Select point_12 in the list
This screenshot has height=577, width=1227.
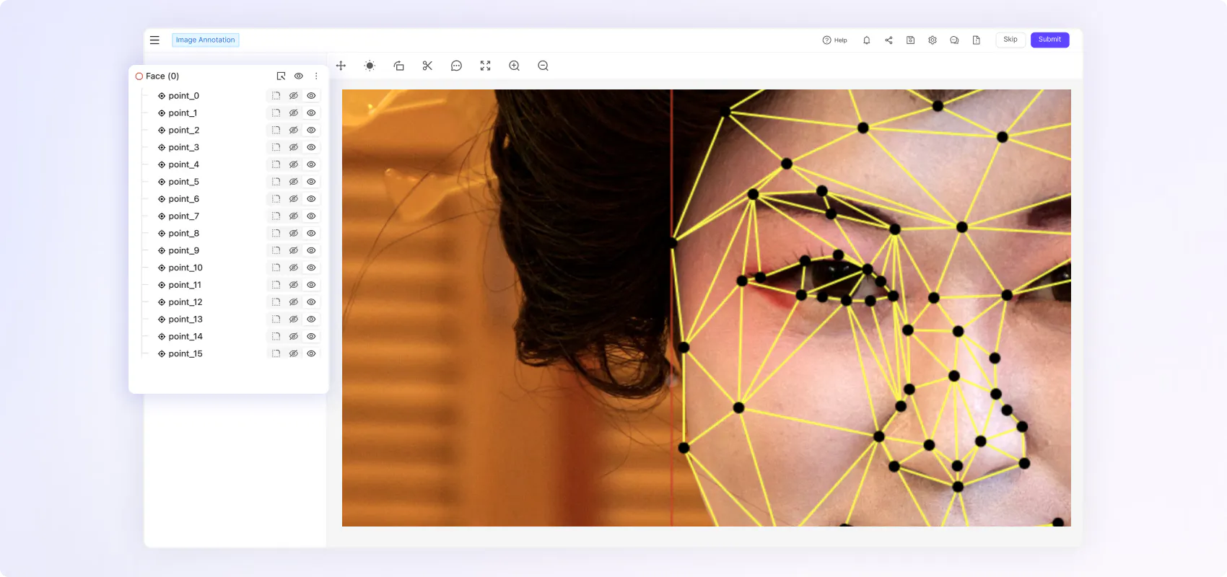pos(185,302)
